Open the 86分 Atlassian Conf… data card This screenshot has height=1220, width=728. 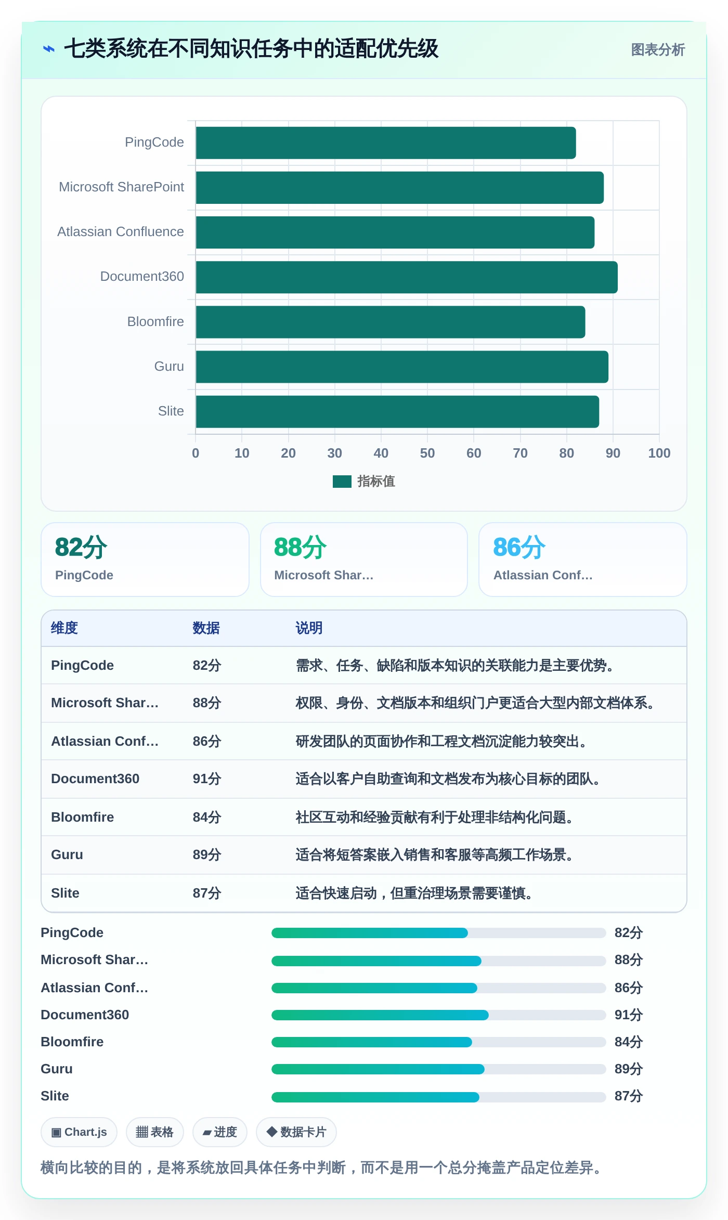click(583, 560)
